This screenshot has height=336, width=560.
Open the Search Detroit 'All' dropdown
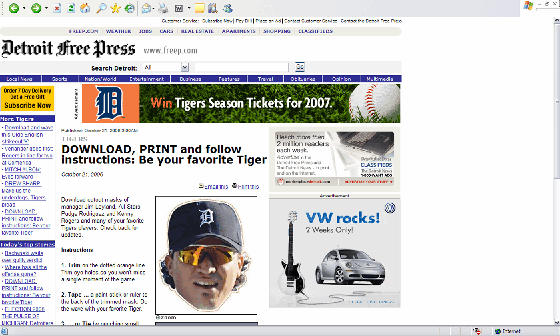[x=166, y=67]
